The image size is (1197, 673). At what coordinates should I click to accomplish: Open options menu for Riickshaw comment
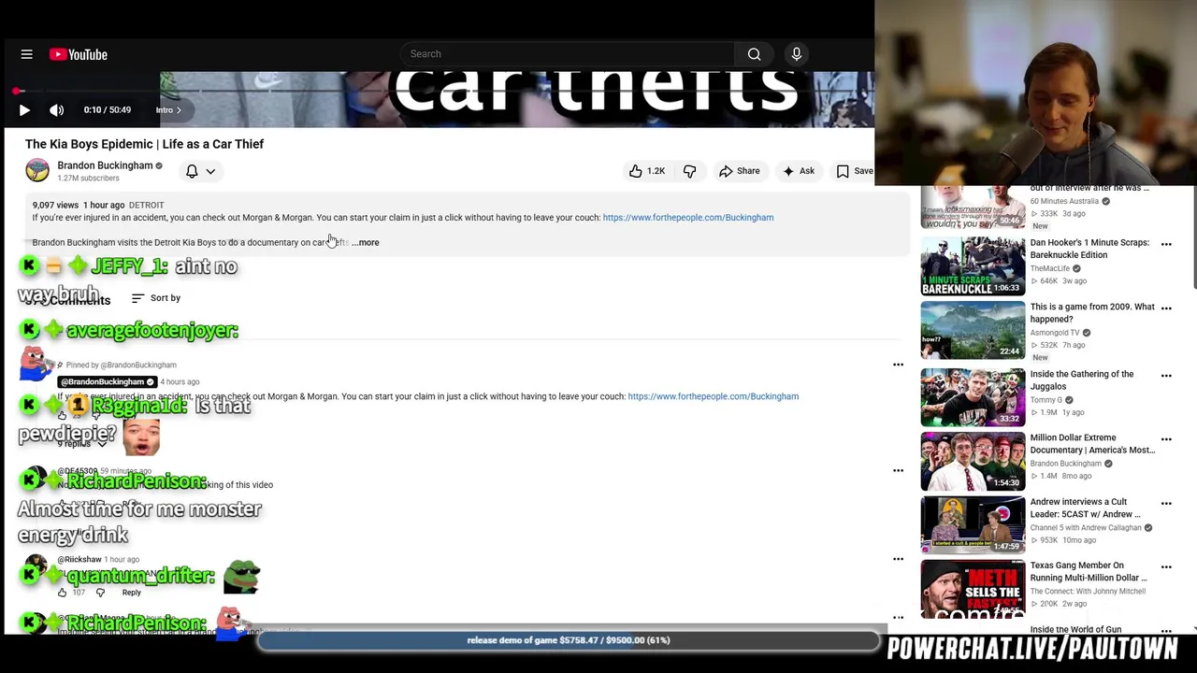coord(898,559)
